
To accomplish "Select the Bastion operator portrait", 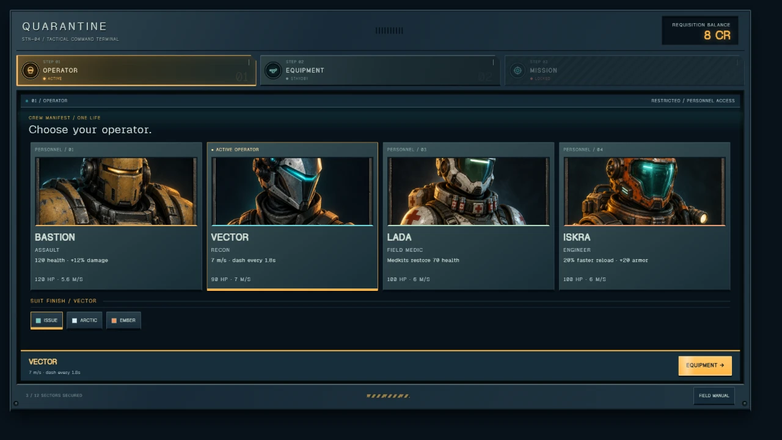I will click(116, 191).
